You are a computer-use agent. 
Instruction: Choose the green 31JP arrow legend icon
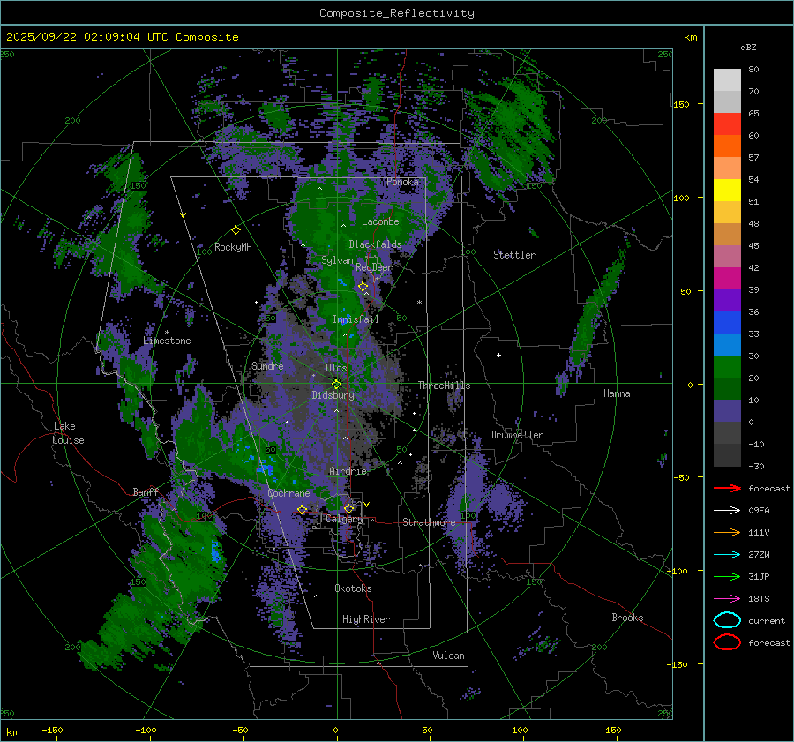(726, 576)
